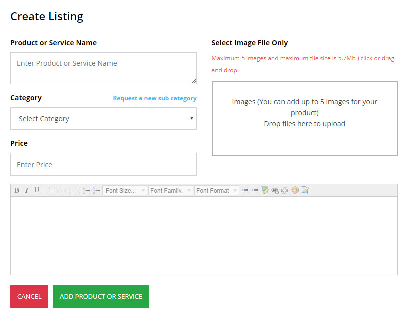
Task: Open the Font Size dropdown
Action: click(x=125, y=191)
